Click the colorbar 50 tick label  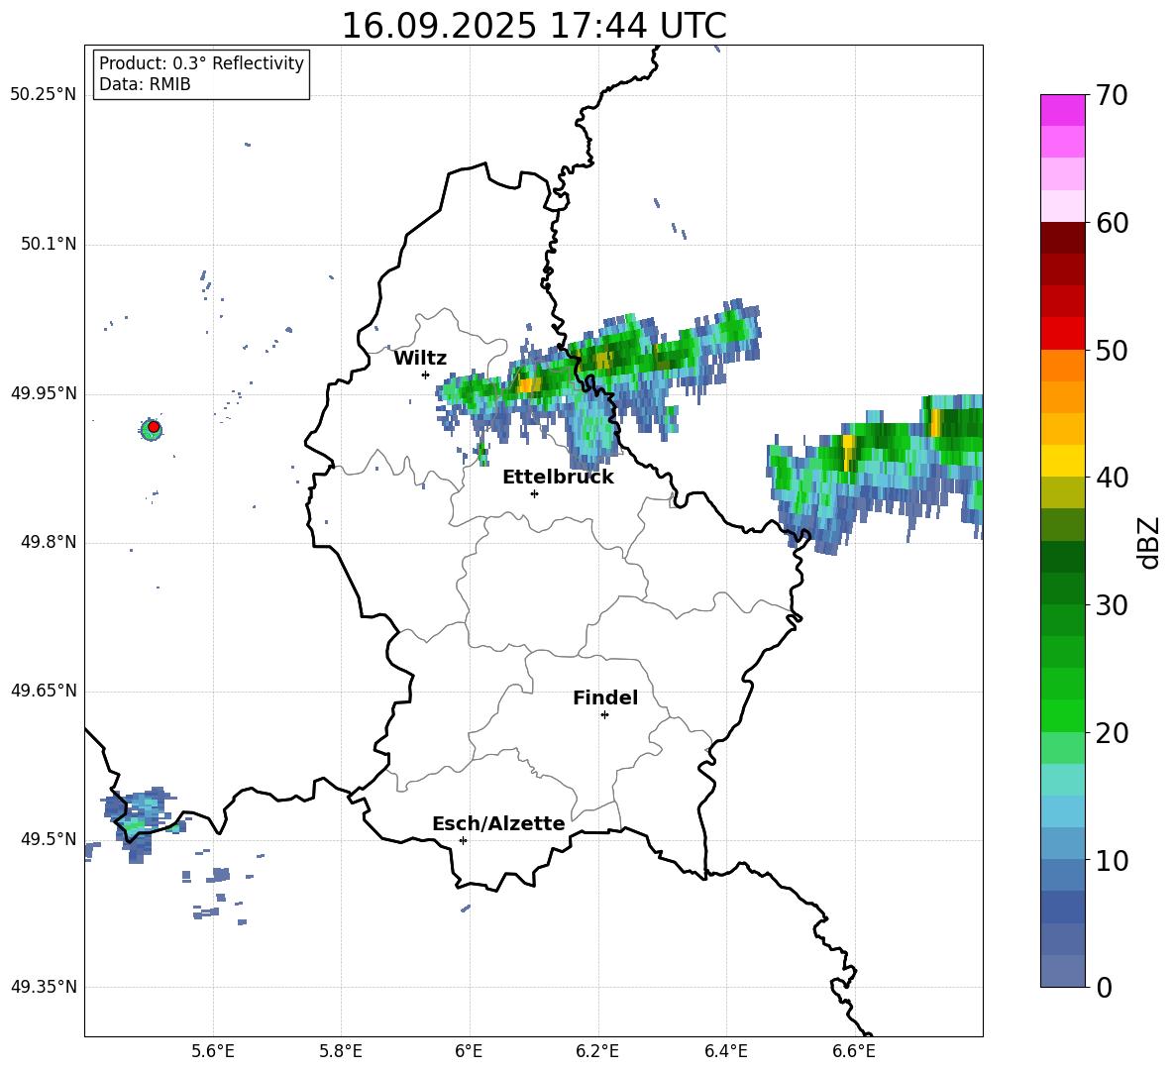pos(1111,351)
